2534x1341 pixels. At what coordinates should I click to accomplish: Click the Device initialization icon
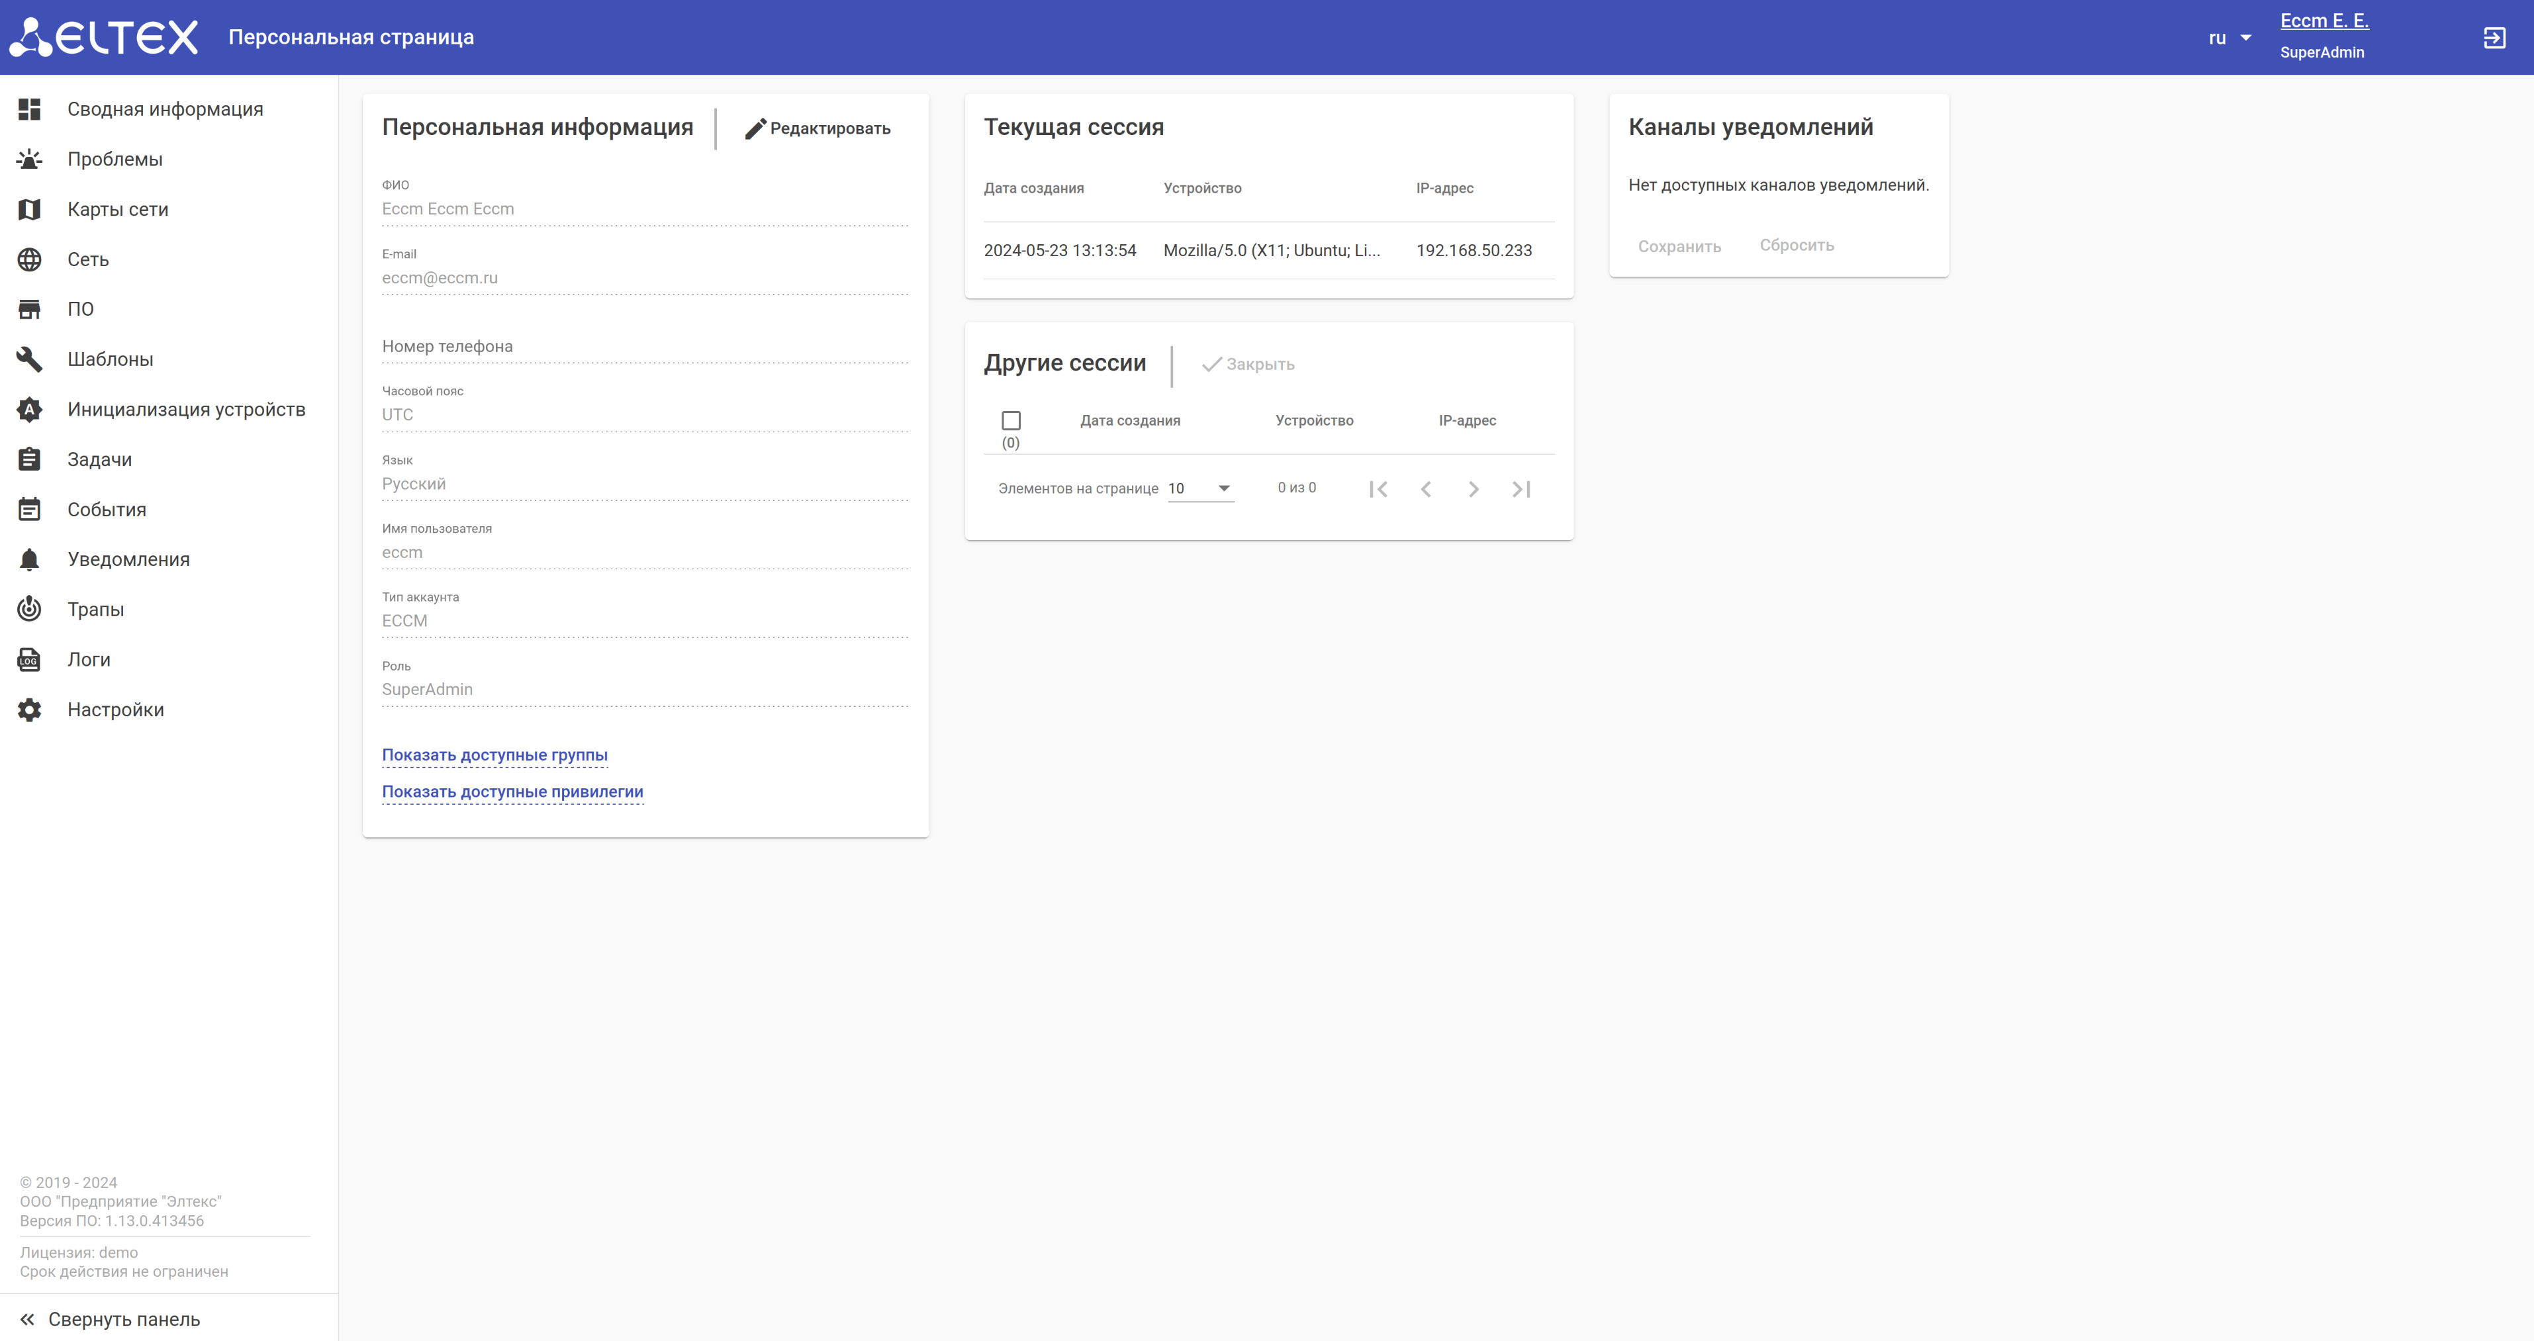(30, 409)
